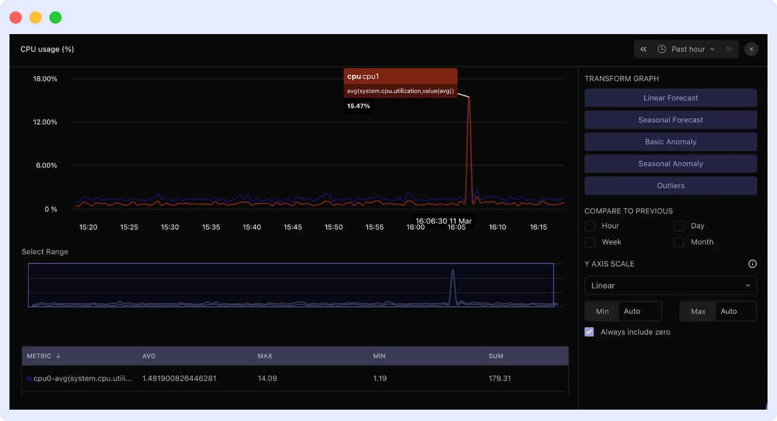Click the 18.00% y-axis label
Screen dimensions: 777x421
click(x=45, y=79)
